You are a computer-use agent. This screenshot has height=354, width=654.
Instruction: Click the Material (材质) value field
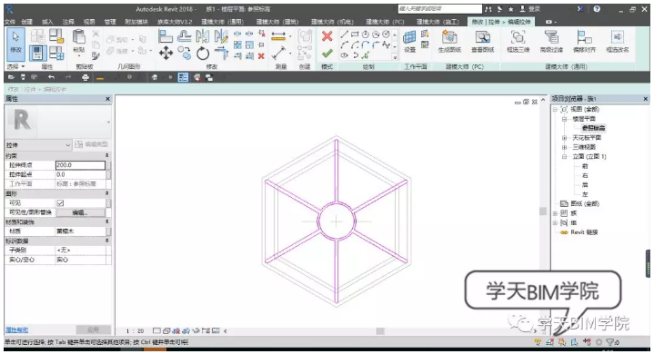point(80,231)
